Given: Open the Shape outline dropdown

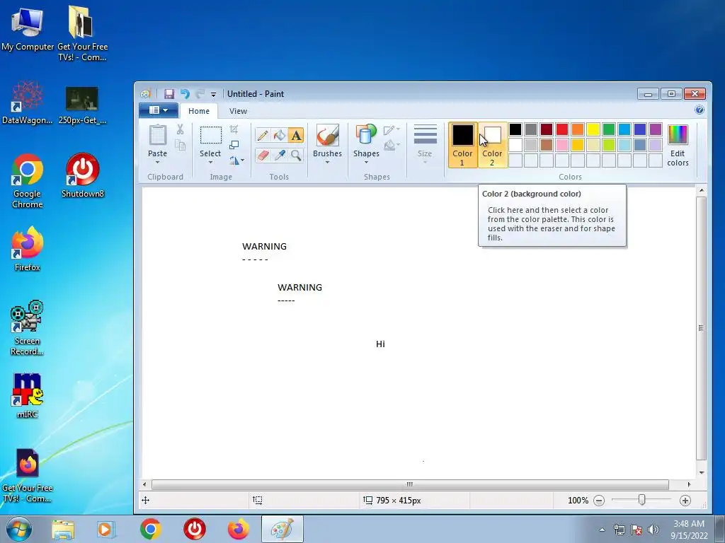Looking at the screenshot, I should [x=392, y=130].
